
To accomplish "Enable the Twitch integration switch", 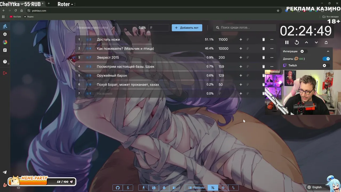I will point(326,65).
